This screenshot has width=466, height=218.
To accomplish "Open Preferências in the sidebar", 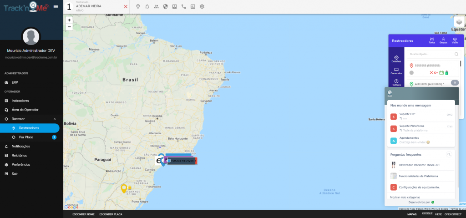I will tap(31, 164).
